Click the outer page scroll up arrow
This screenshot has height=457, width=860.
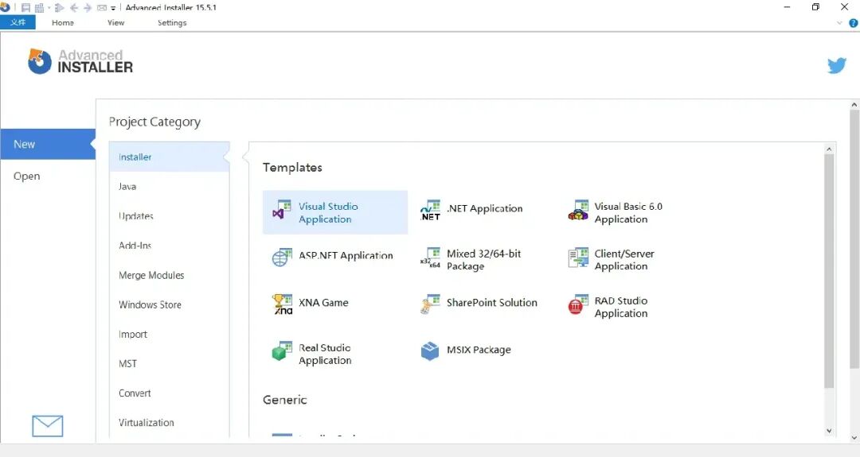854,105
